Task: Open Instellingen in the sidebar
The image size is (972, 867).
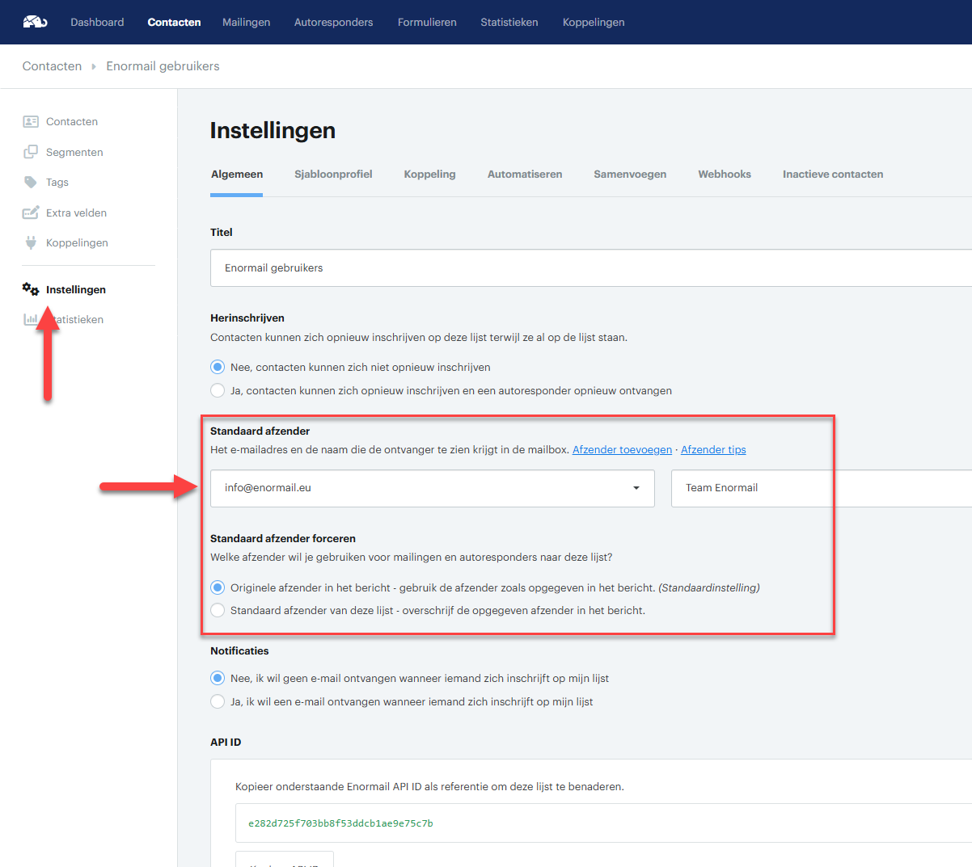Action: tap(76, 289)
